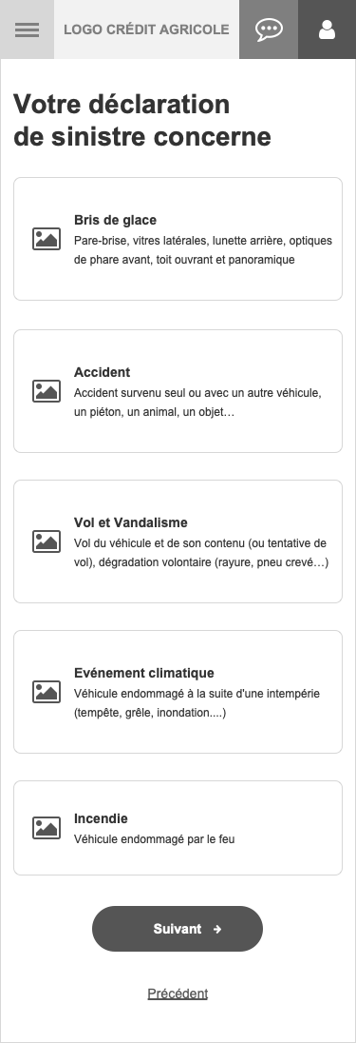Open the chat bubble icon
The height and width of the screenshot is (1043, 356).
[269, 30]
